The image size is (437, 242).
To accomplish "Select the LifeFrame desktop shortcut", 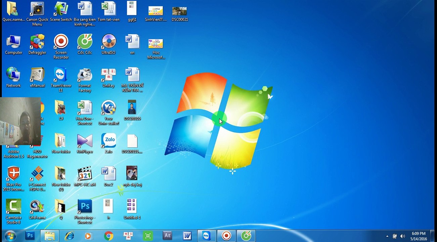I will coord(37,209).
